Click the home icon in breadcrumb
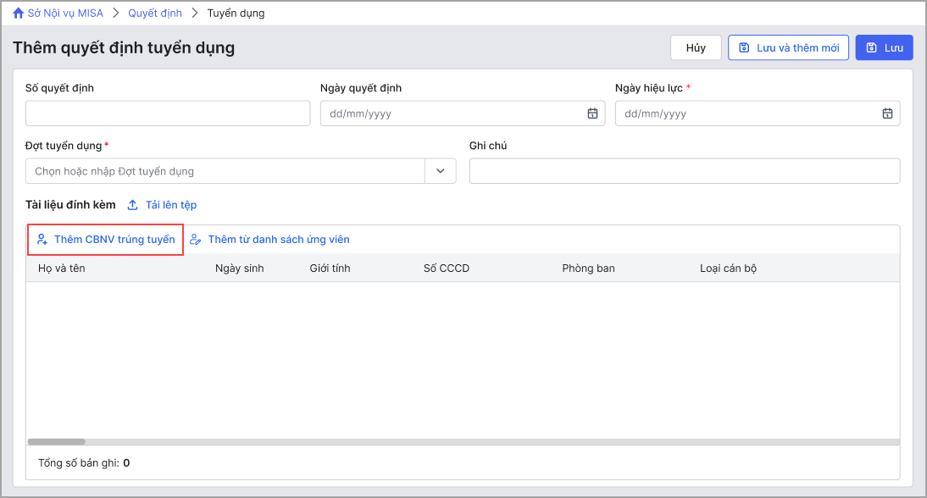The image size is (927, 498). point(19,14)
